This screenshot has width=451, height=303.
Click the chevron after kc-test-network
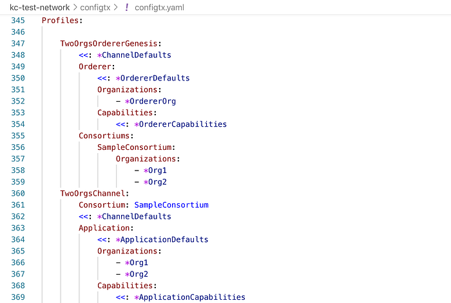tap(75, 8)
